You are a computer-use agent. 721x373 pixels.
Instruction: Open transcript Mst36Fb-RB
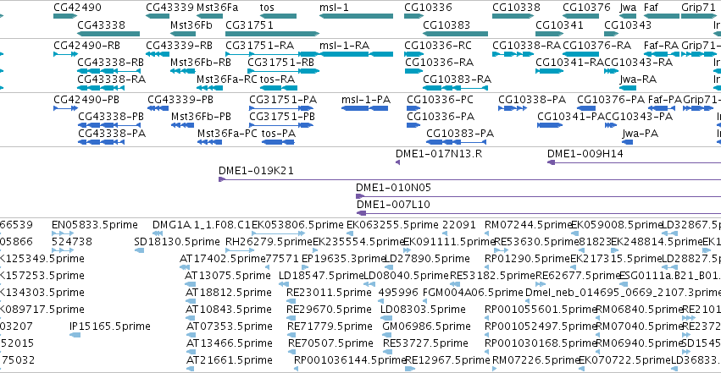pyautogui.click(x=201, y=62)
